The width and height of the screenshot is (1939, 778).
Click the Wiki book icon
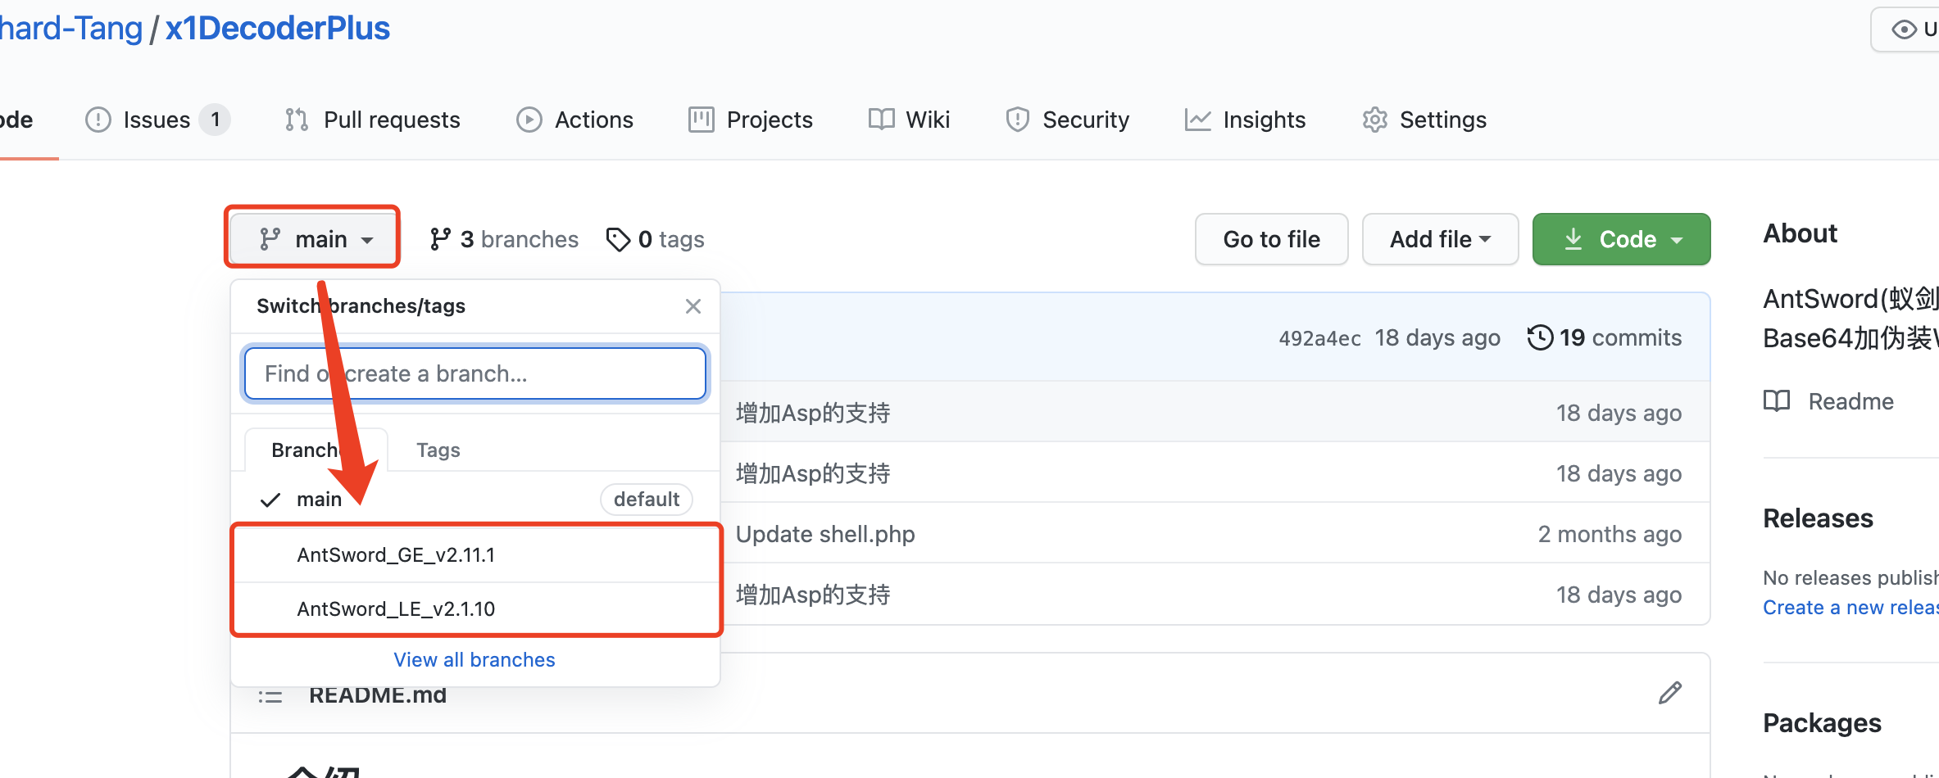pyautogui.click(x=881, y=120)
